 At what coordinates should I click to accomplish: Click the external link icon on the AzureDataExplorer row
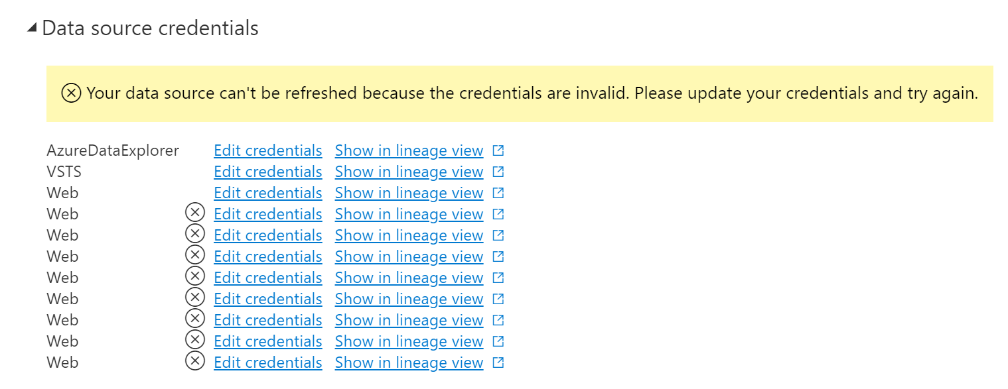[497, 150]
